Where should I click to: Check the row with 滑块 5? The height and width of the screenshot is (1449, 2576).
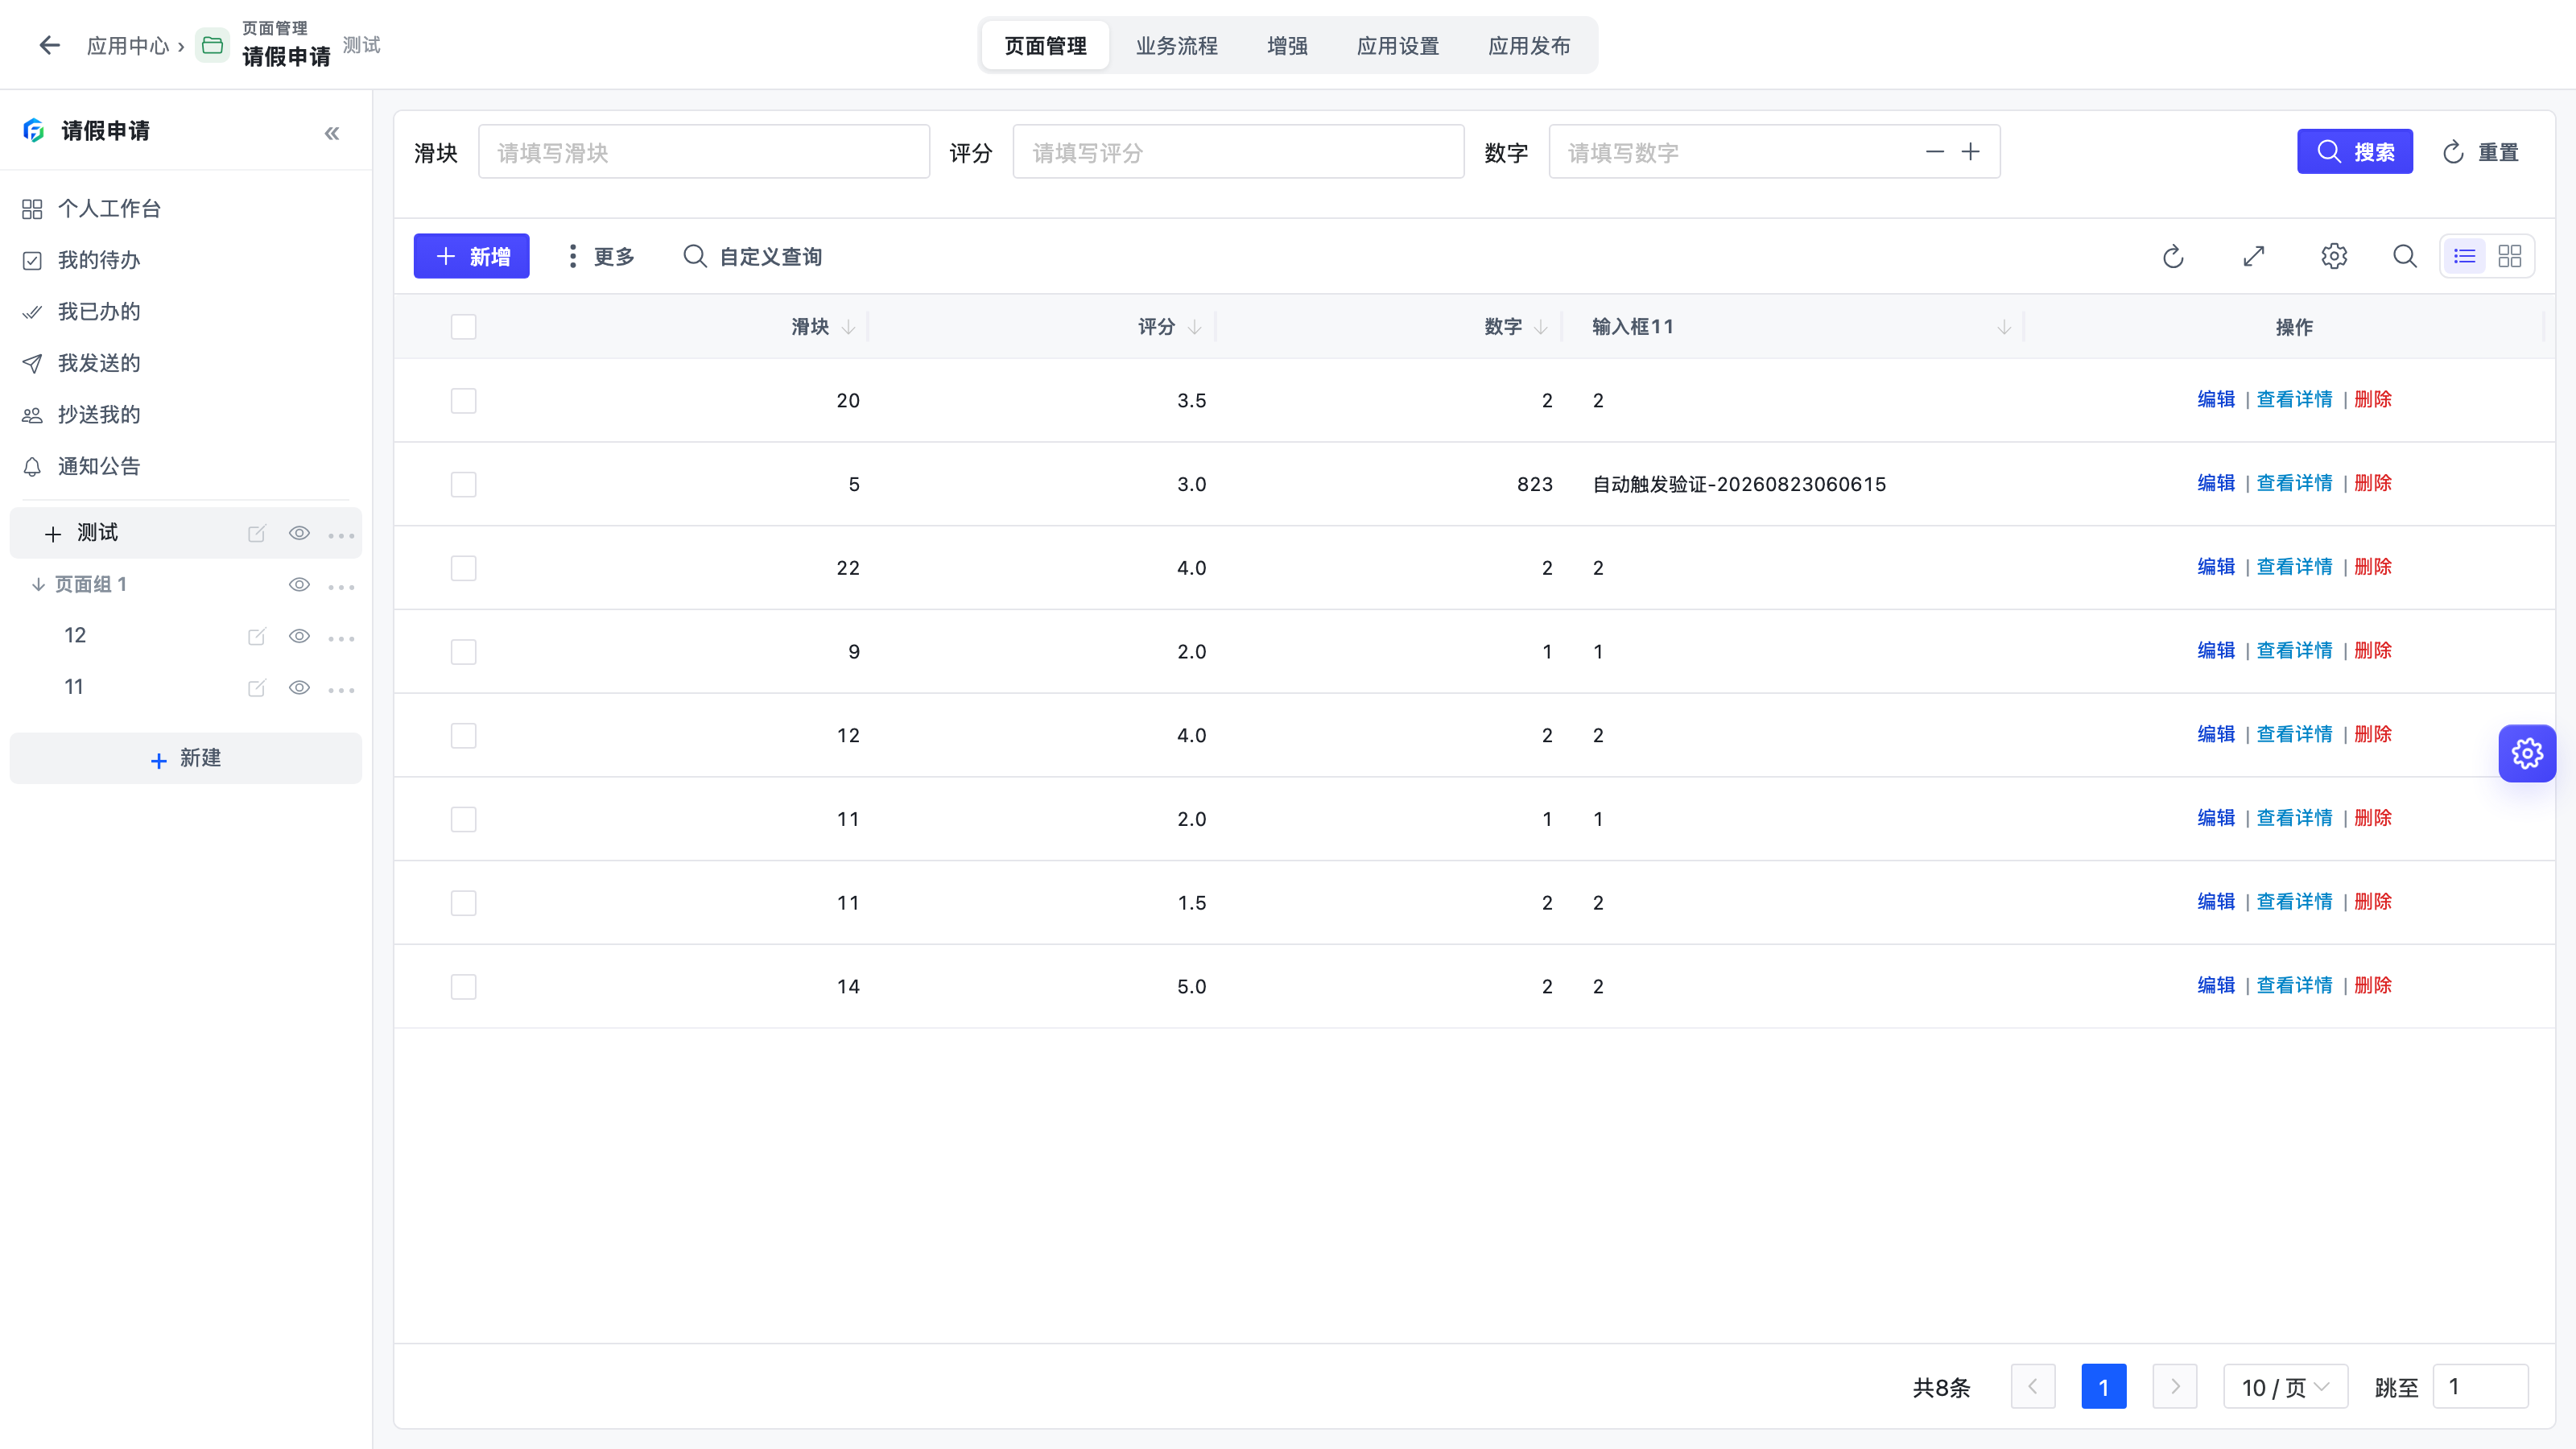tap(463, 484)
